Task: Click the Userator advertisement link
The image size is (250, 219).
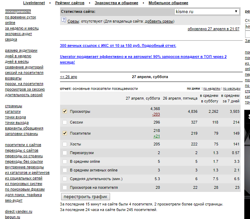Action: click(143, 59)
